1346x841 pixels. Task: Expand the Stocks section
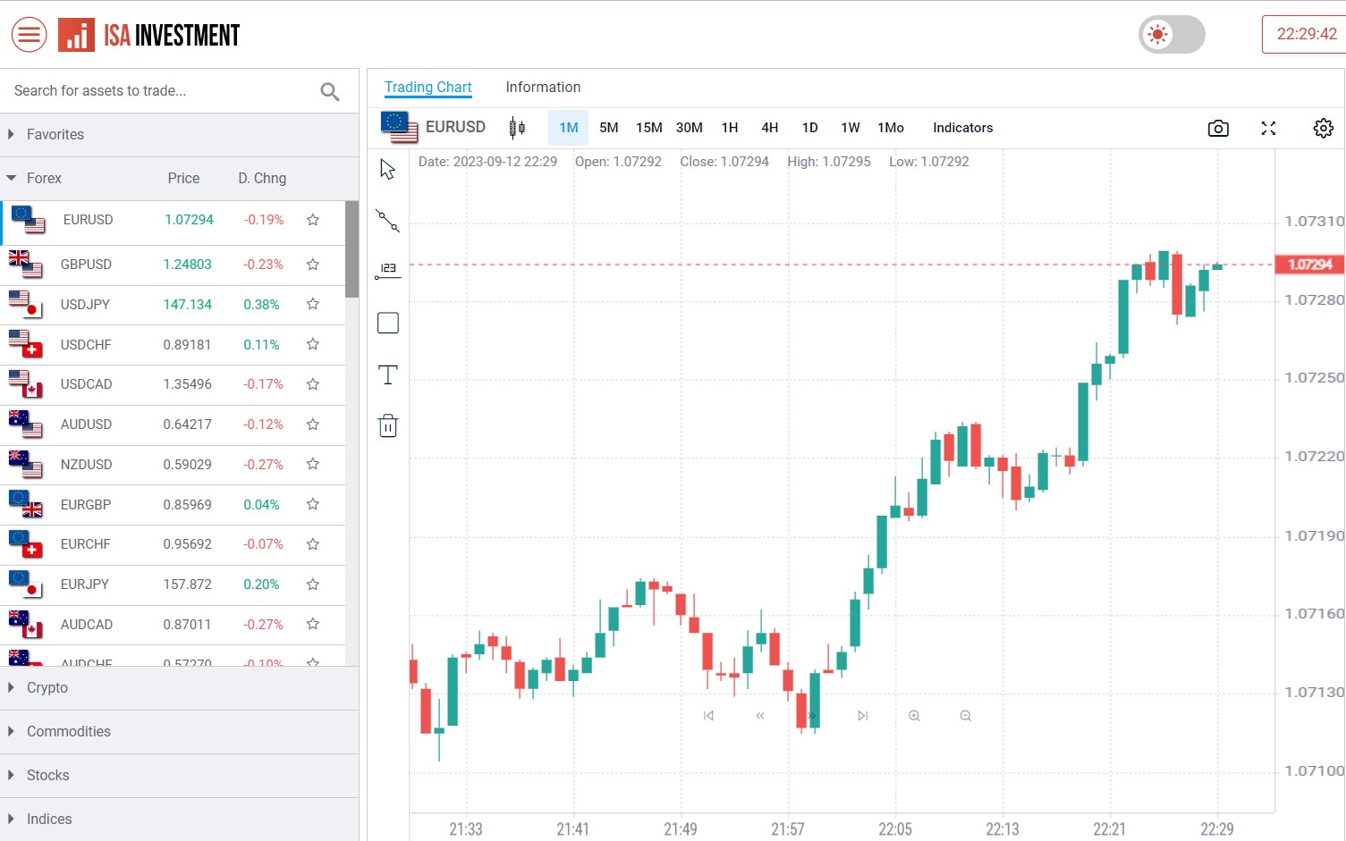coord(179,776)
